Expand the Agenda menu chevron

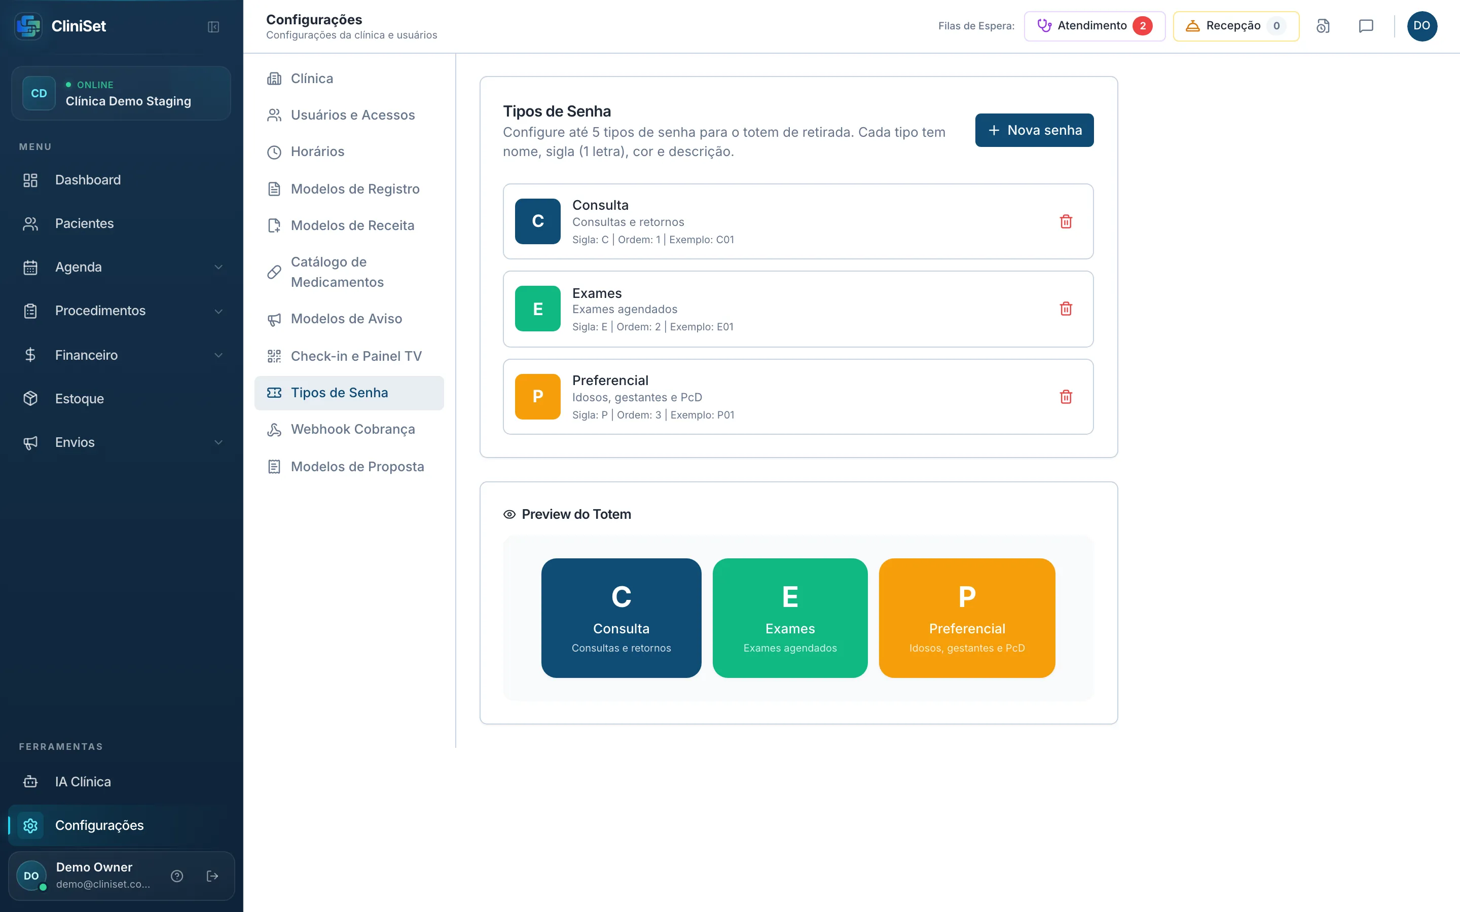218,267
